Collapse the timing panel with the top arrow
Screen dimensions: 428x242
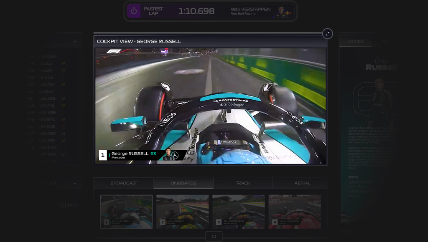(x=75, y=42)
